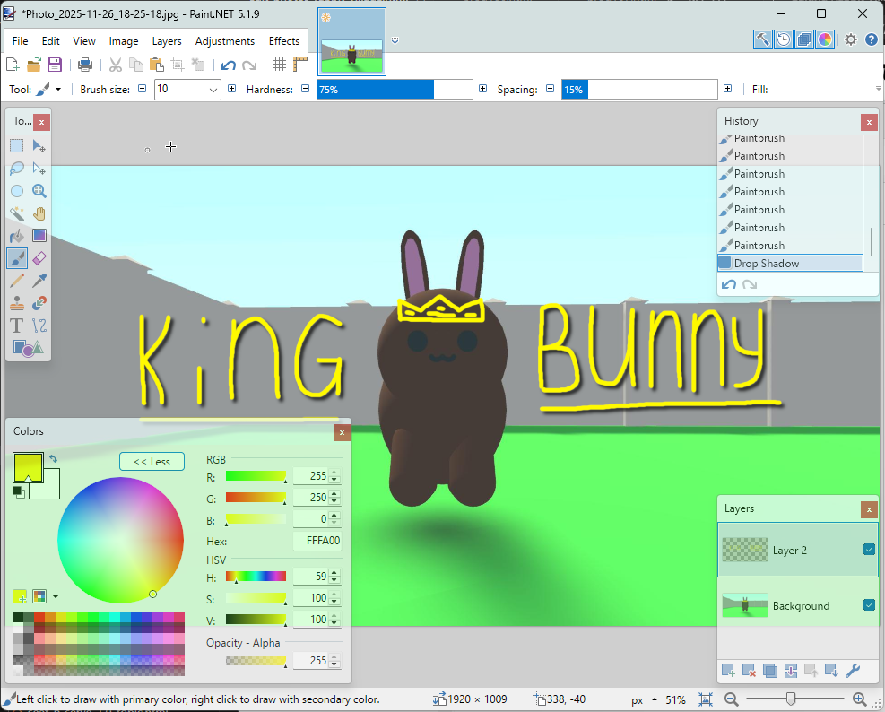The image size is (885, 712).
Task: Select the Text tool
Action: click(x=17, y=326)
